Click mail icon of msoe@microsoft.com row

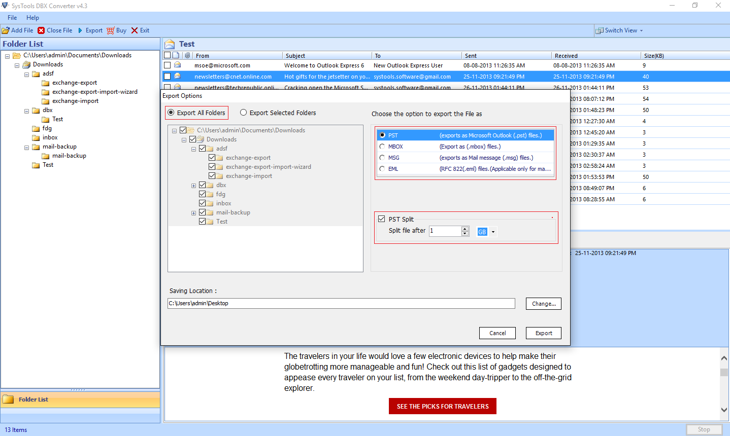tap(177, 65)
